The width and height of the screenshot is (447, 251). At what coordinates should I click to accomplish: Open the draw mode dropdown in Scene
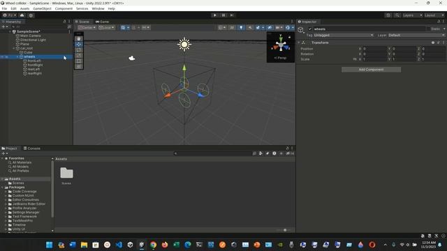[x=222, y=28]
